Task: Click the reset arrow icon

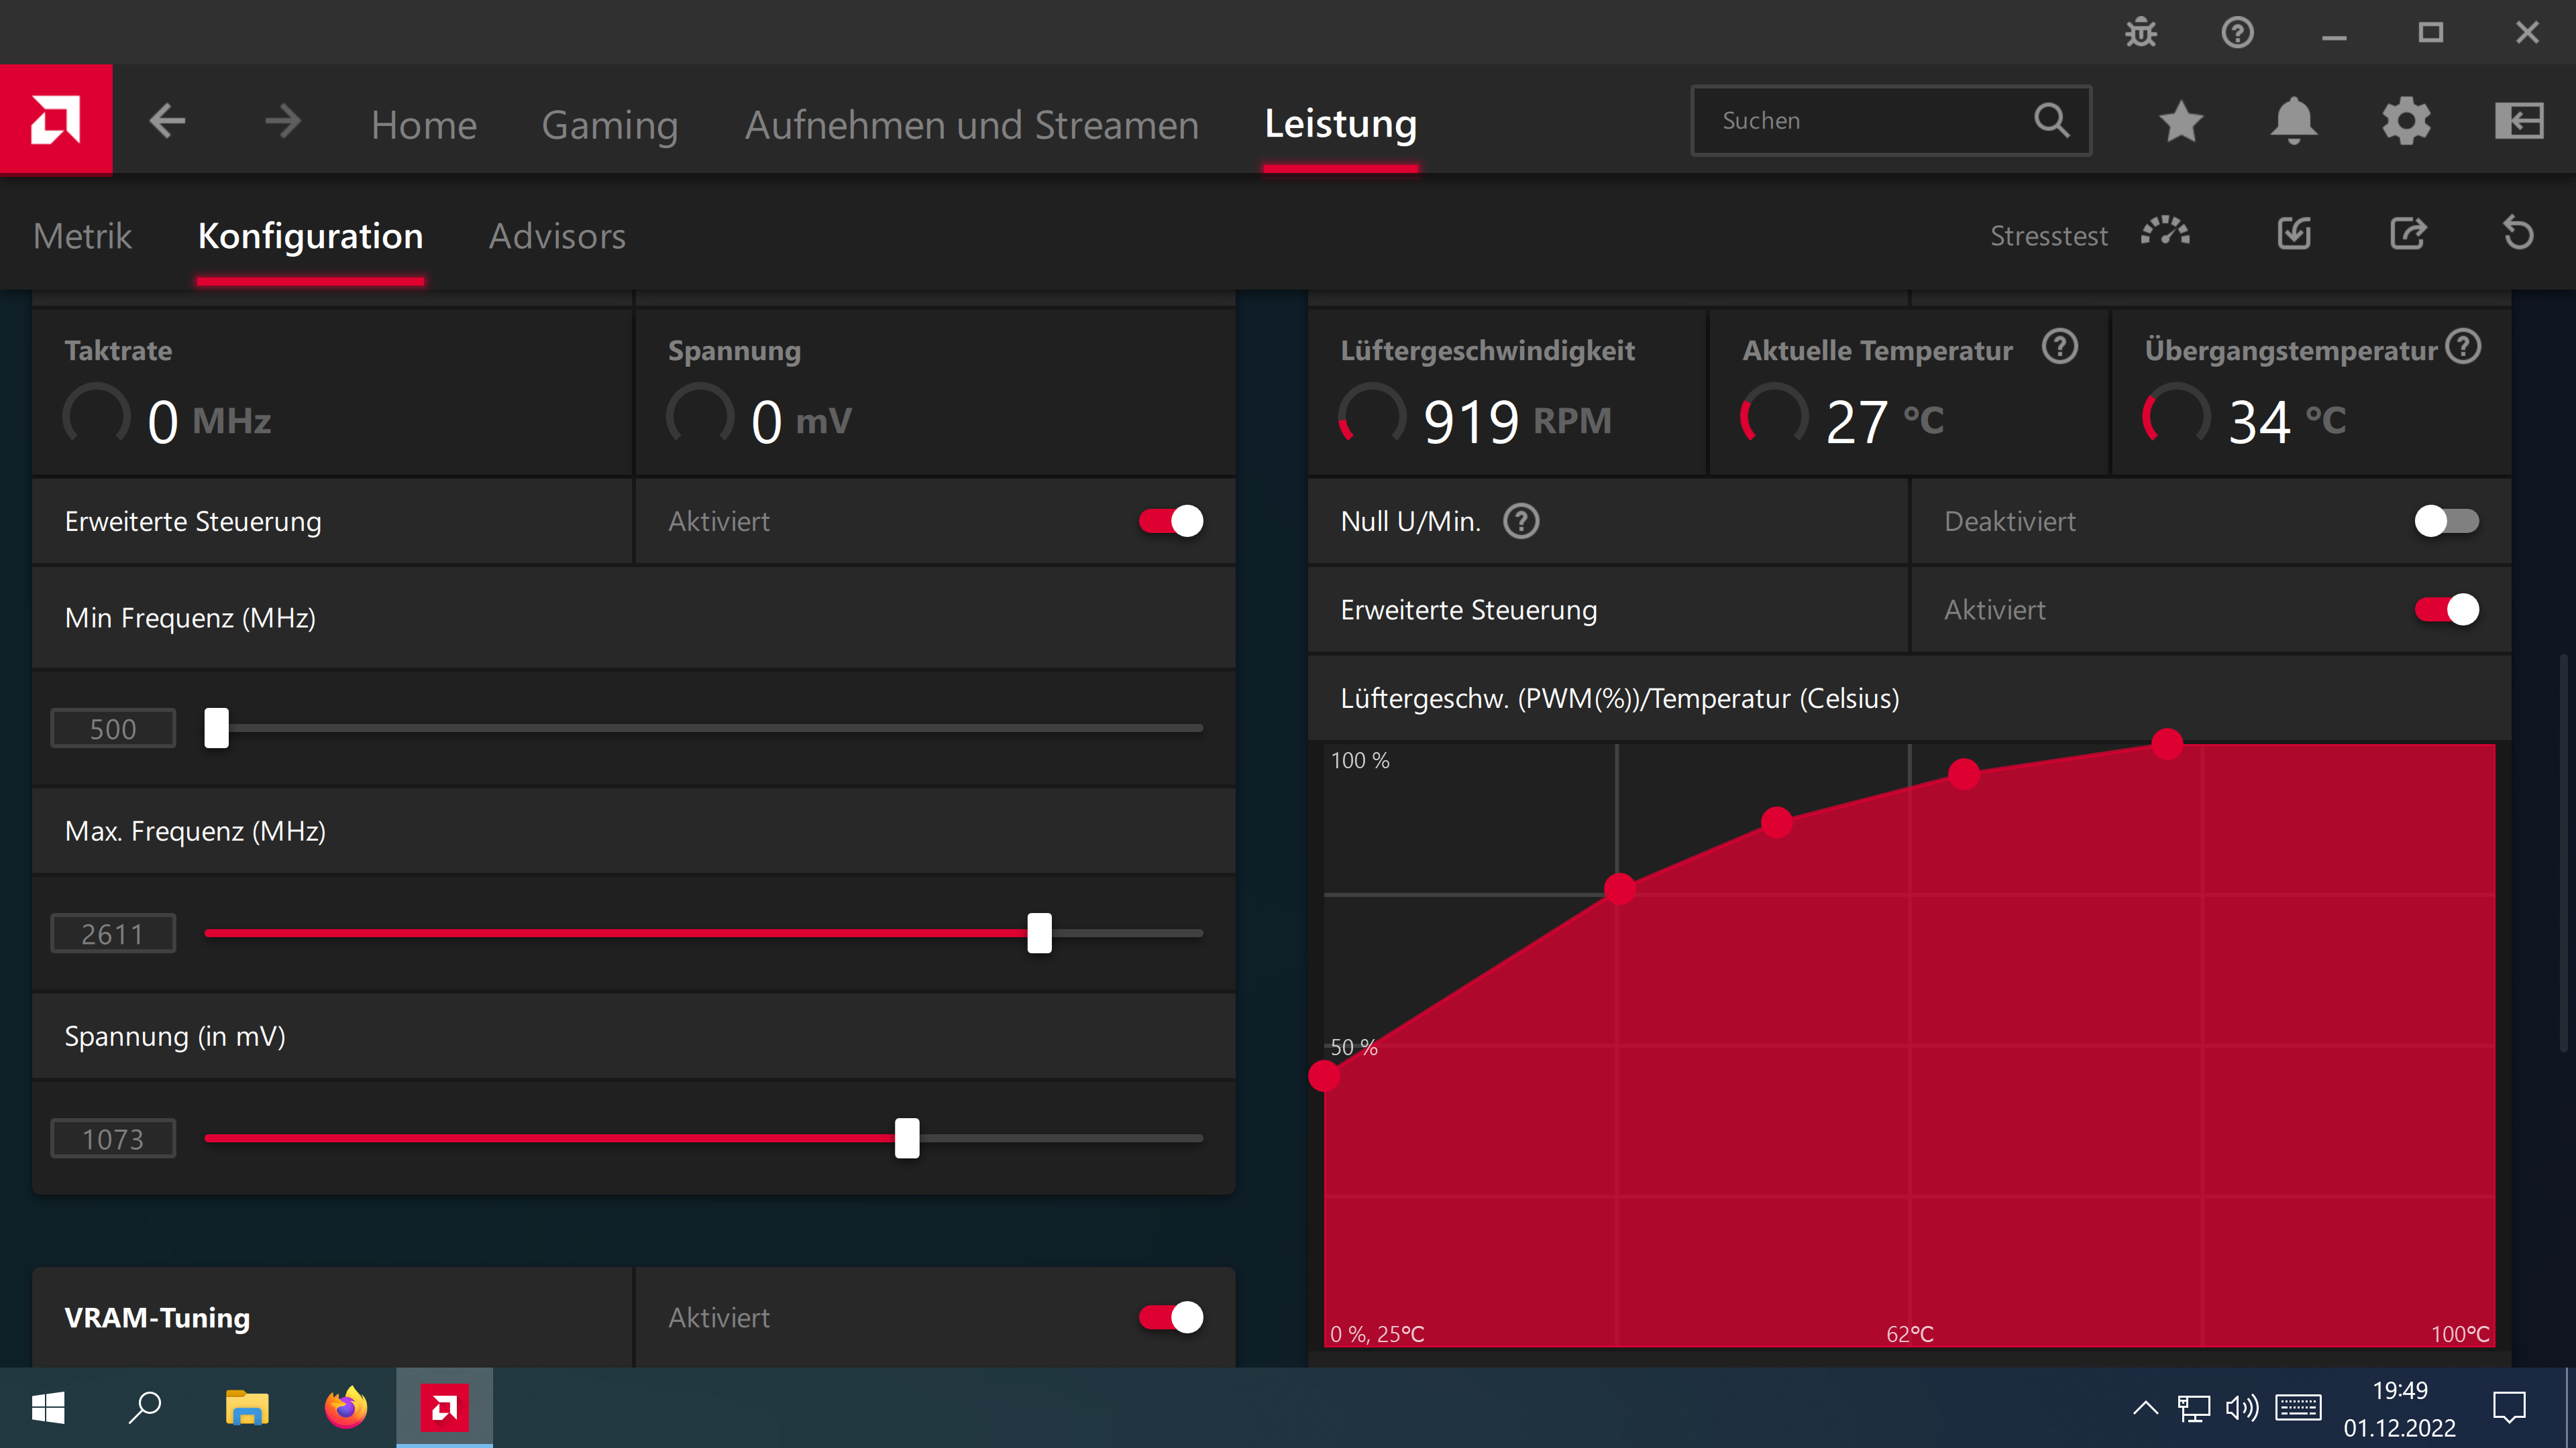Action: click(x=2518, y=234)
